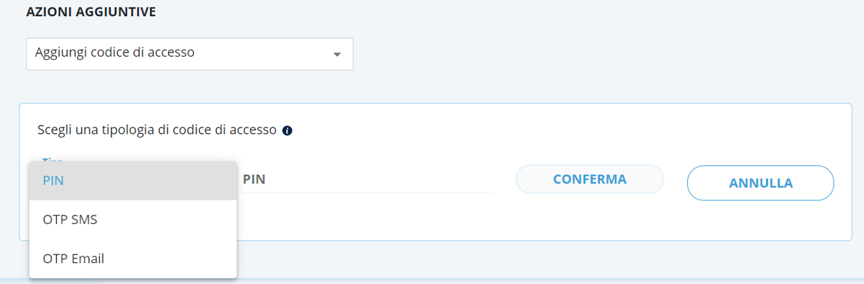This screenshot has width=864, height=284.
Task: Open the Aggiungi codice di accesso combo box
Action: 189,54
